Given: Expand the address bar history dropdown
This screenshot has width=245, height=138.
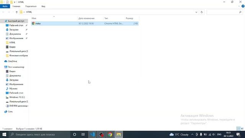Looking at the screenshot, I should pyautogui.click(x=196, y=12).
